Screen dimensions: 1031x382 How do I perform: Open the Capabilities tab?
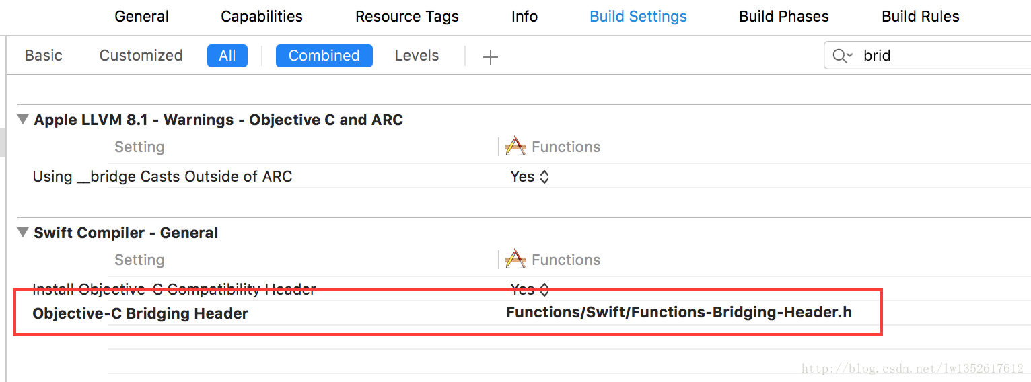(x=262, y=16)
